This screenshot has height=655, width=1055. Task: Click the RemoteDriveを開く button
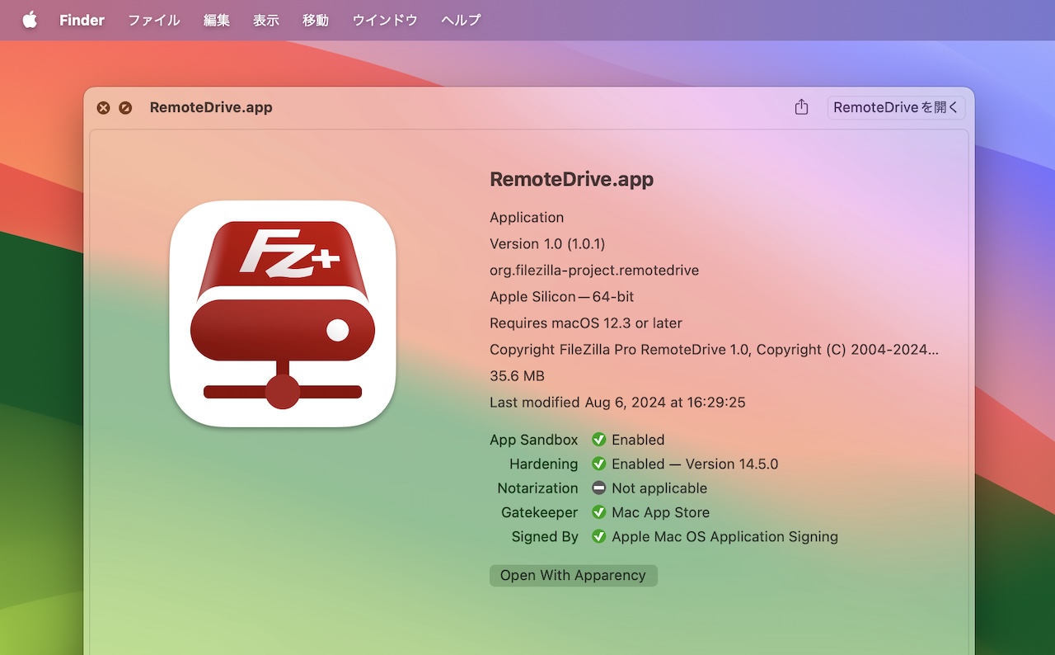point(896,107)
